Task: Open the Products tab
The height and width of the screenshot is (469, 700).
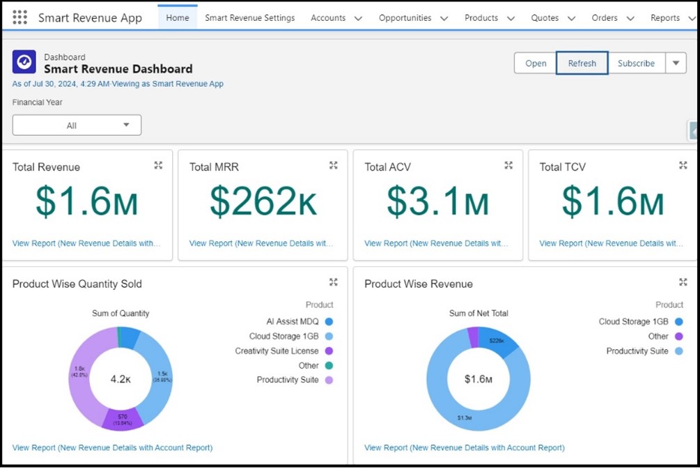Action: point(481,18)
